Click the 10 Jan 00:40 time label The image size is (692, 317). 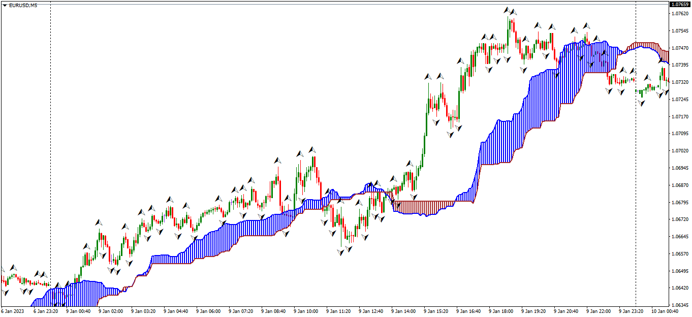665,311
